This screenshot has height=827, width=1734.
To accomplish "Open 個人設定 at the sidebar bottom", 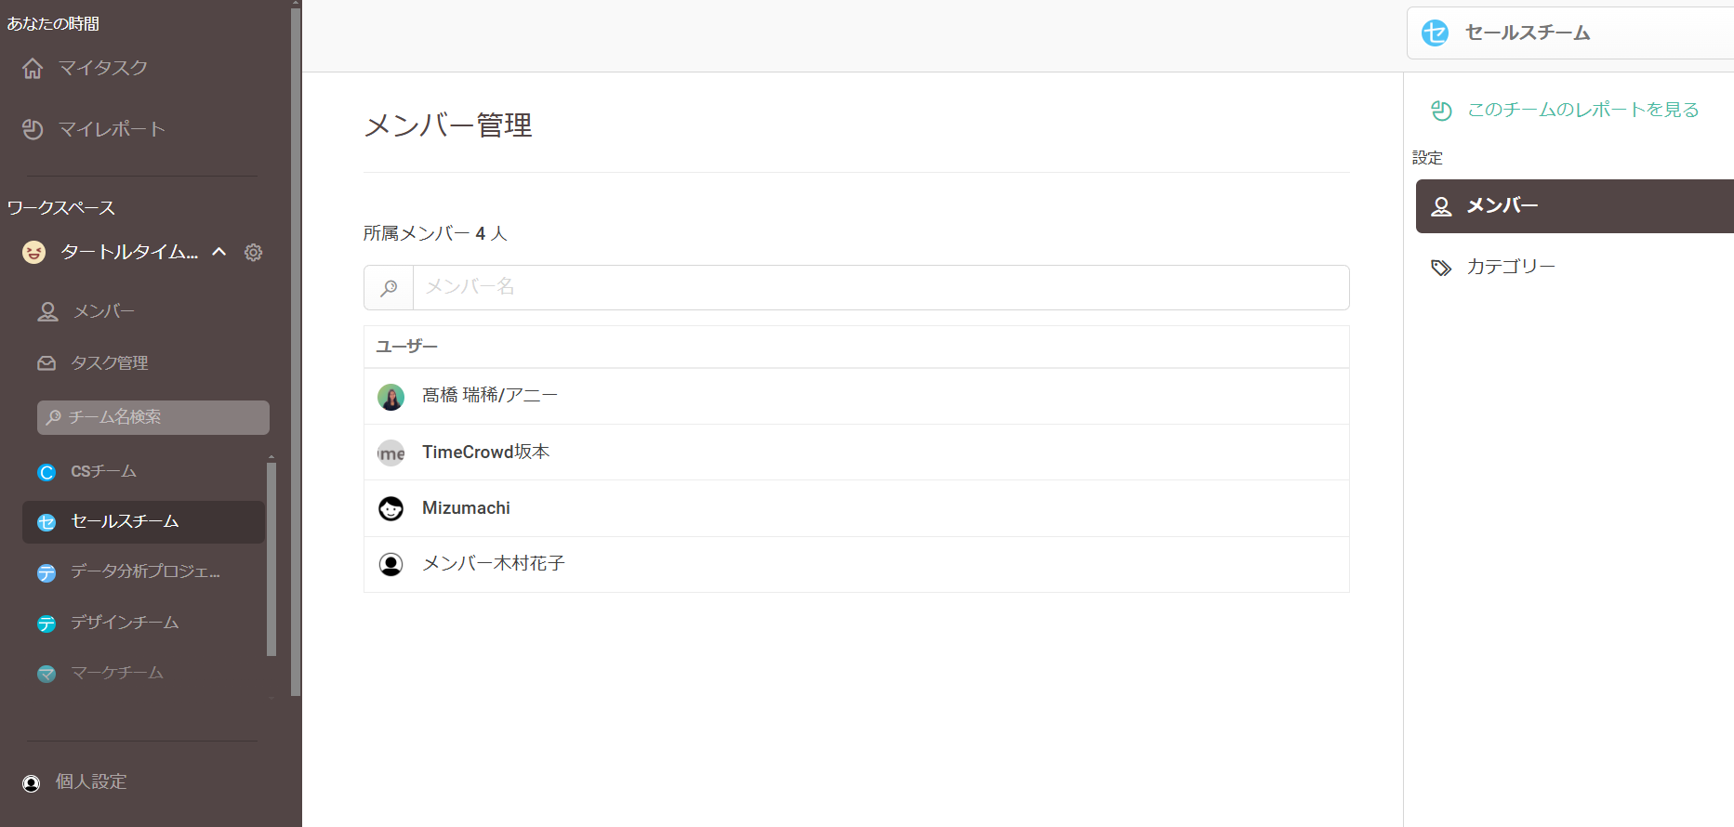I will [90, 782].
